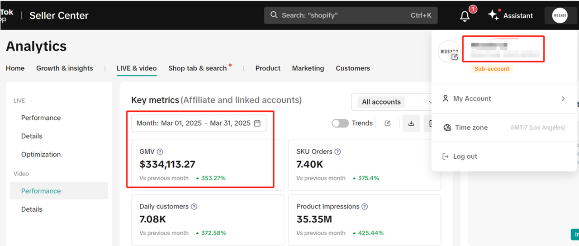Click the edit metrics pencil icon
This screenshot has width=579, height=246.
pos(388,123)
